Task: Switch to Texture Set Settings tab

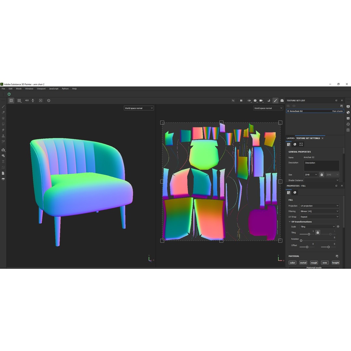Action: (x=308, y=138)
